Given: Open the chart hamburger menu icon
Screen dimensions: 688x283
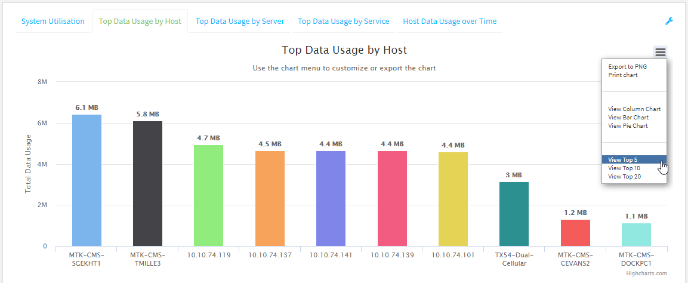Looking at the screenshot, I should [x=660, y=53].
